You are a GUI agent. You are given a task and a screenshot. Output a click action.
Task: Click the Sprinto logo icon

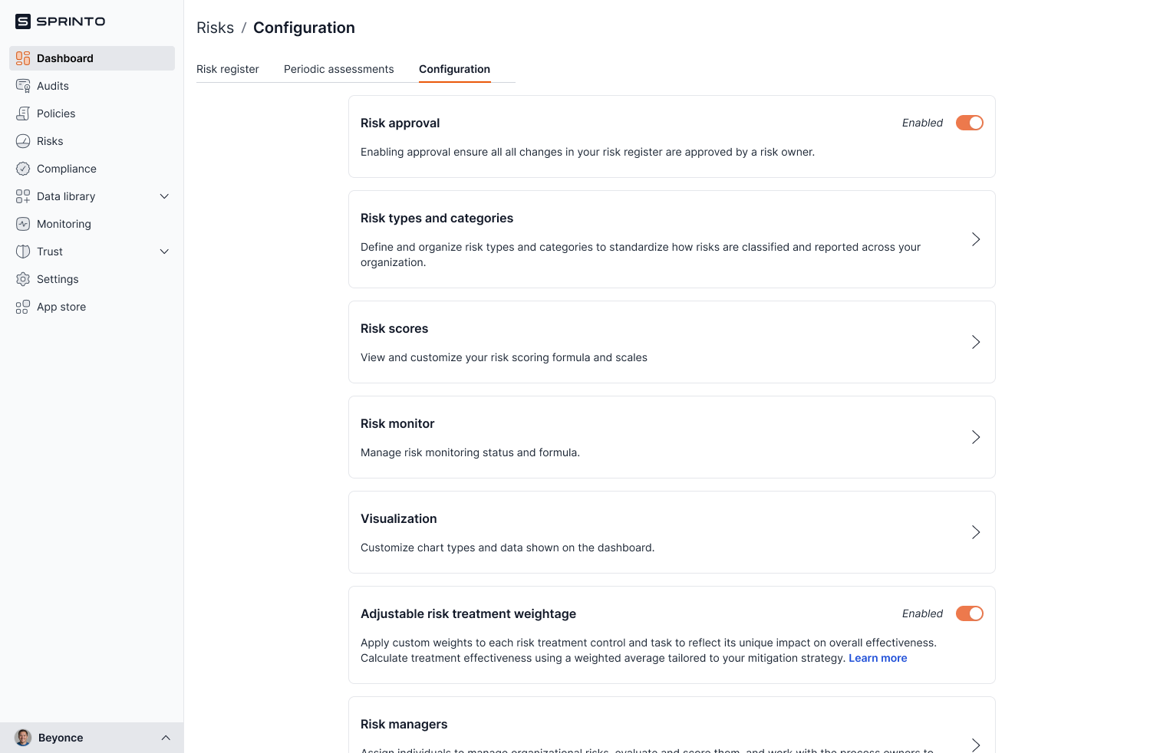(x=23, y=21)
